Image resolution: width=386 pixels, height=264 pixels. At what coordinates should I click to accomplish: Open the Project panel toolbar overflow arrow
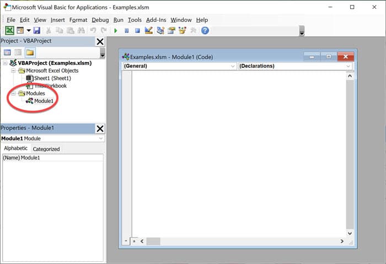tap(103, 53)
